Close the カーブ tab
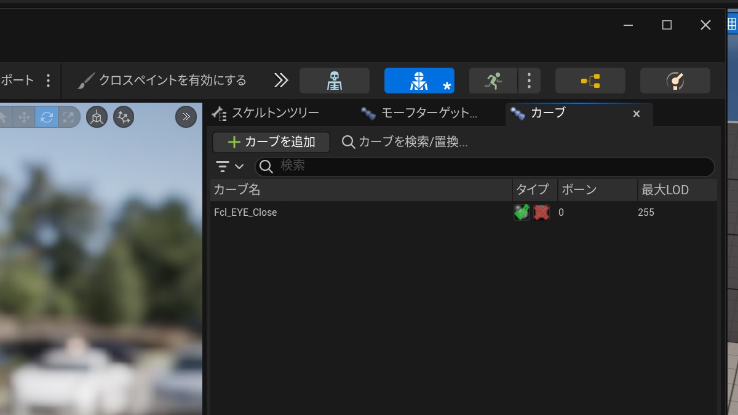Screen dimensions: 738x415 click(637, 114)
